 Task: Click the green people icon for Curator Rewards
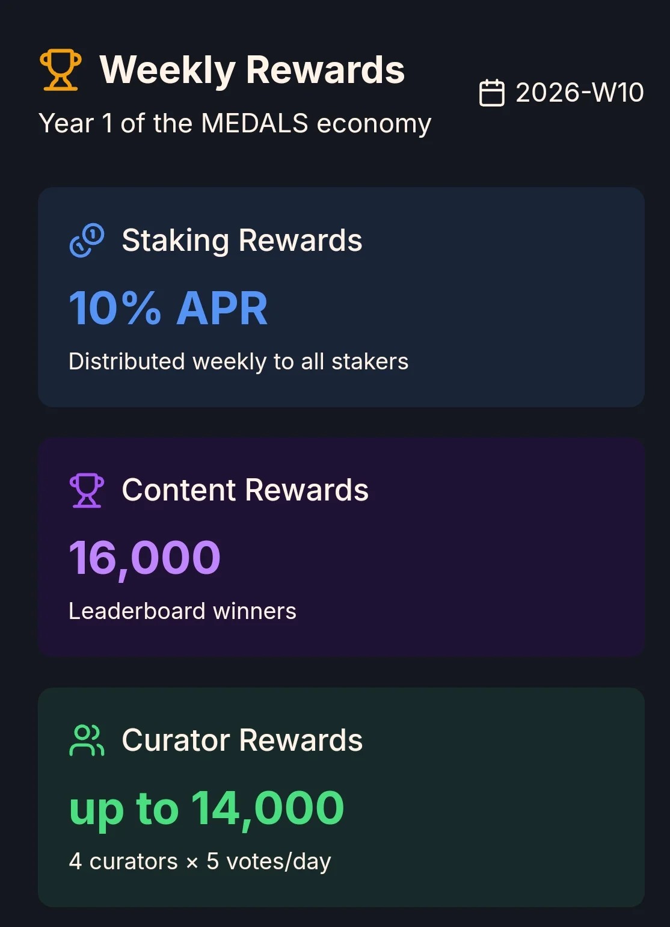tap(87, 740)
